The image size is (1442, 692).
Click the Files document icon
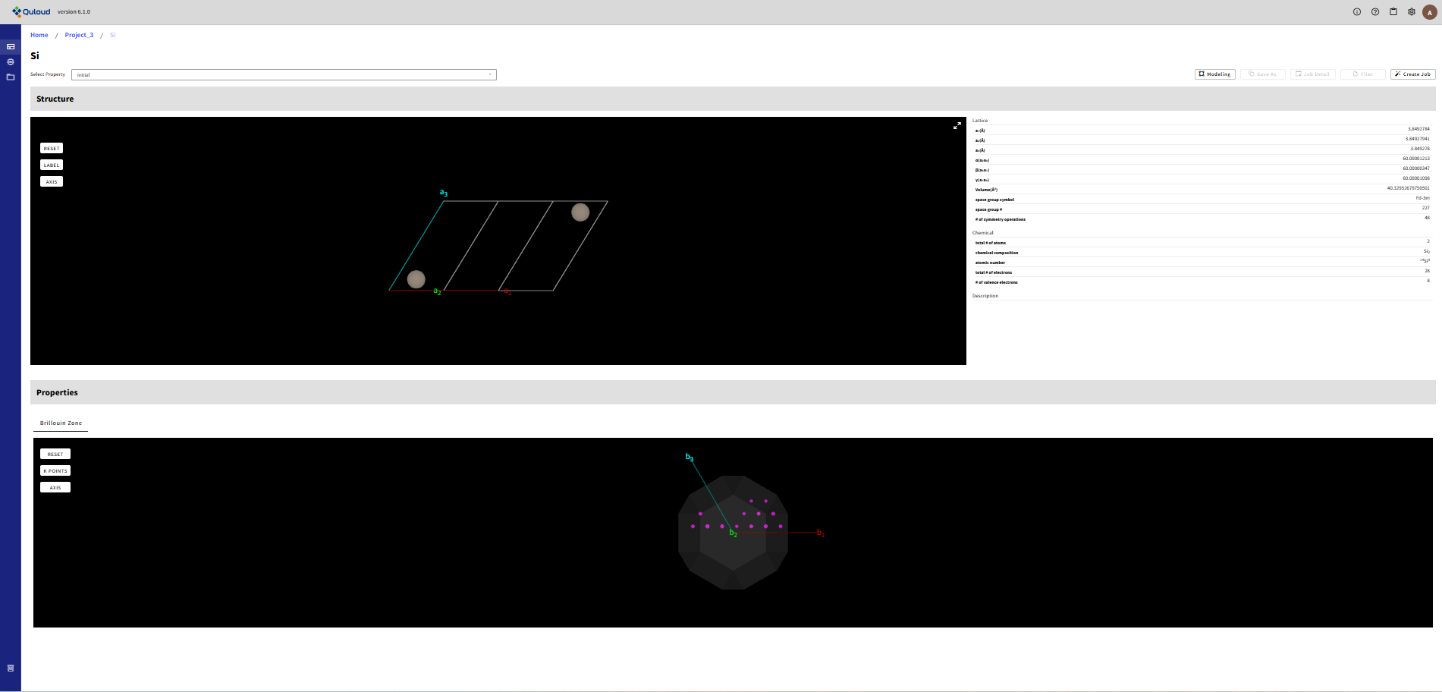point(1356,74)
